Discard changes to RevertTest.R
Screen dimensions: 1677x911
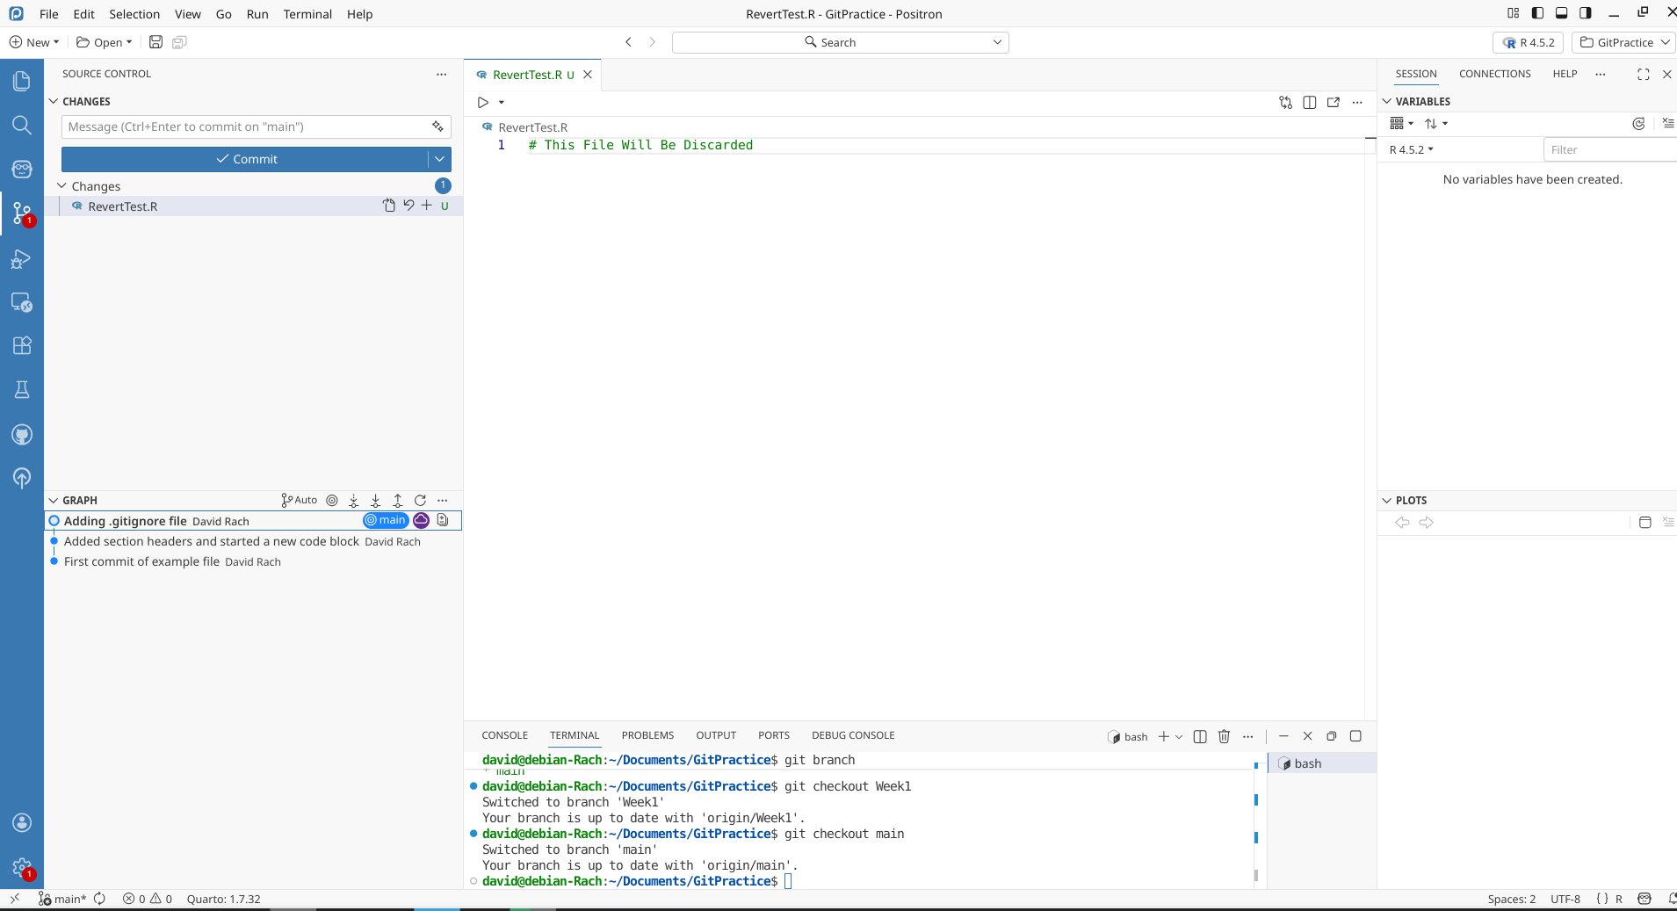tap(408, 206)
